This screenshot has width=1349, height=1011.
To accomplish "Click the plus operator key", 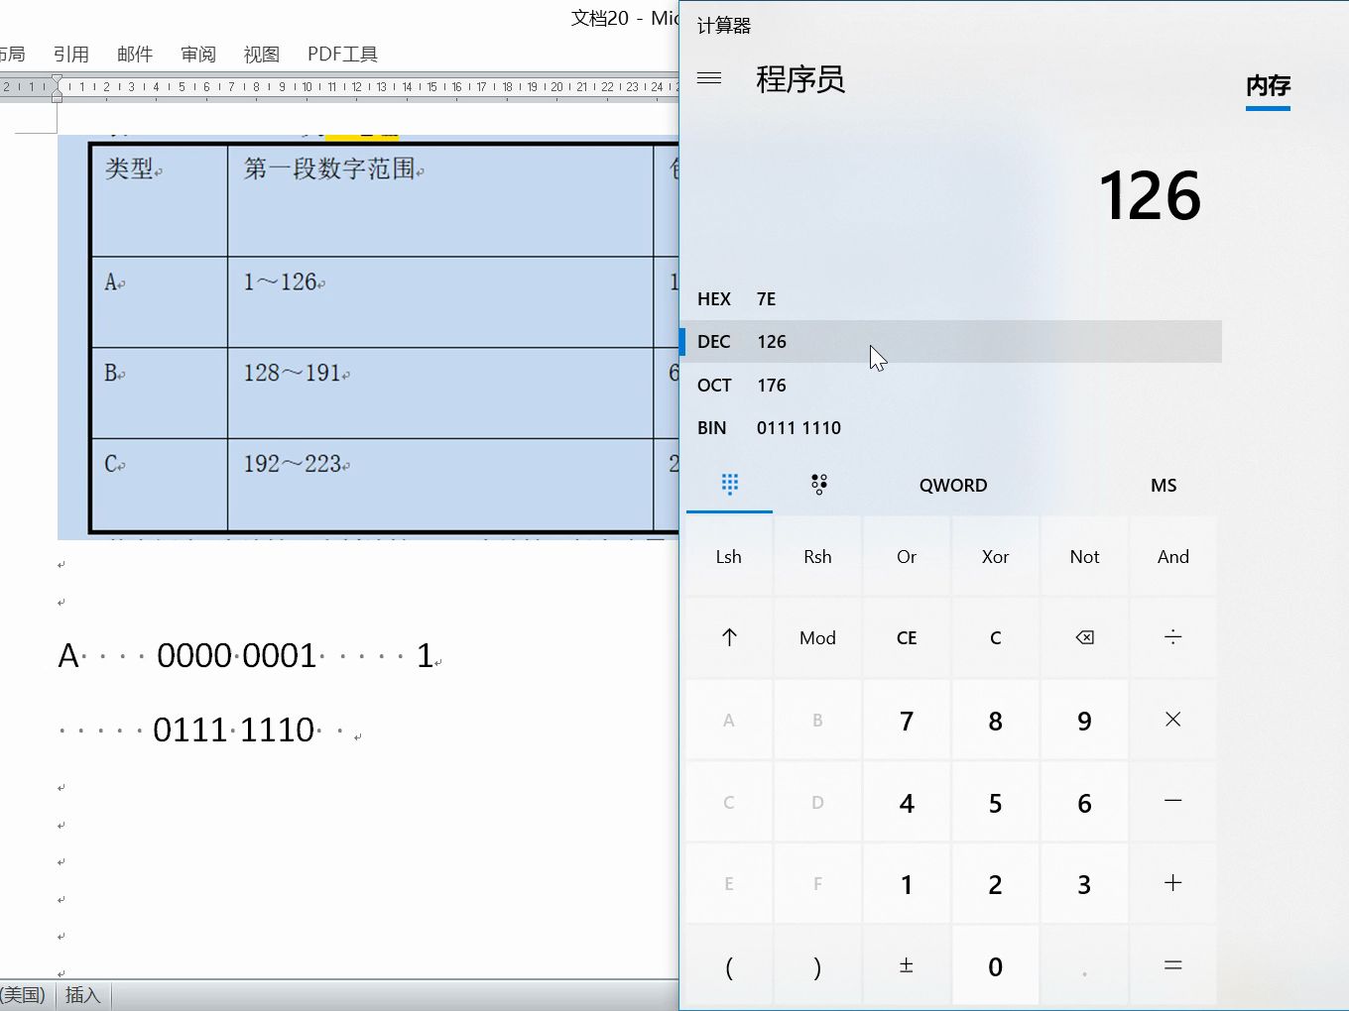I will click(1172, 883).
